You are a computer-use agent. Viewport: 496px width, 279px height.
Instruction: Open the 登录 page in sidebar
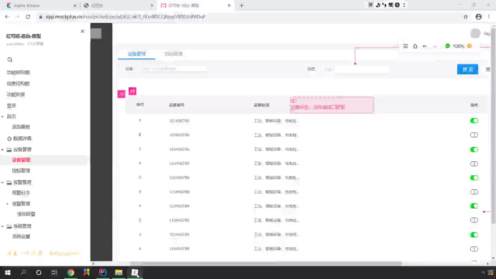(11, 105)
